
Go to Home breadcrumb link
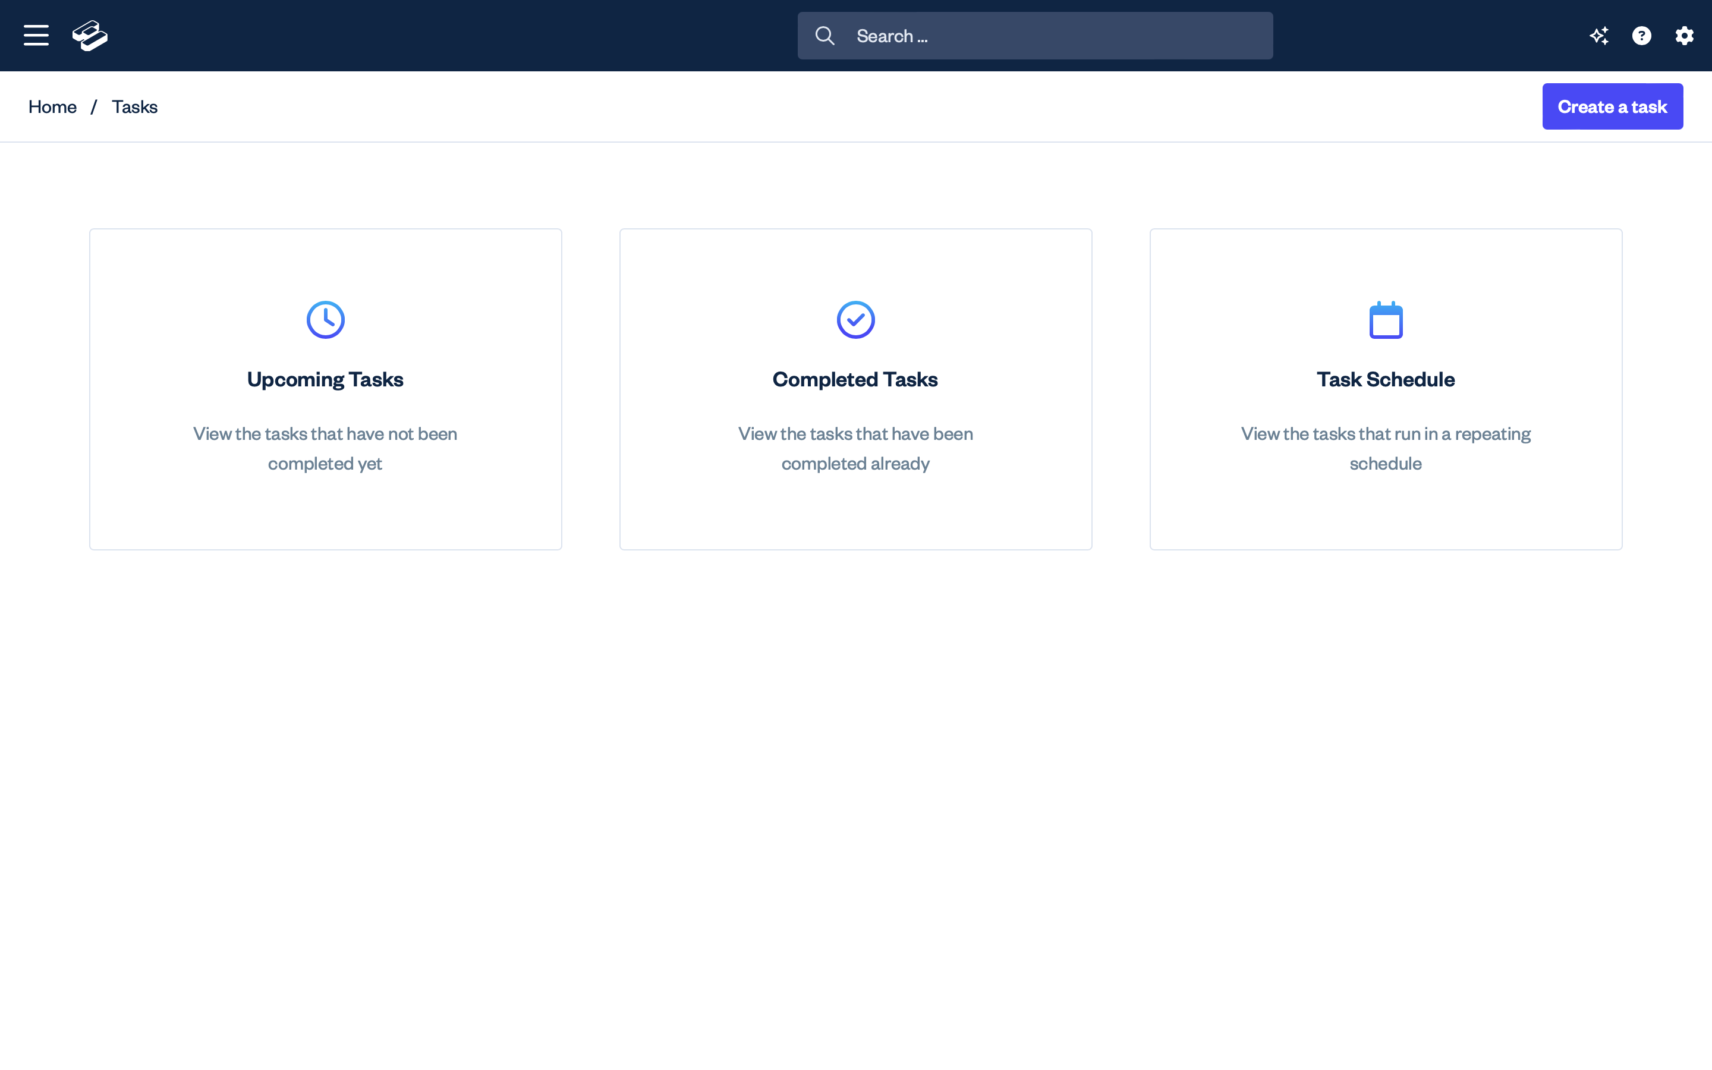click(52, 107)
